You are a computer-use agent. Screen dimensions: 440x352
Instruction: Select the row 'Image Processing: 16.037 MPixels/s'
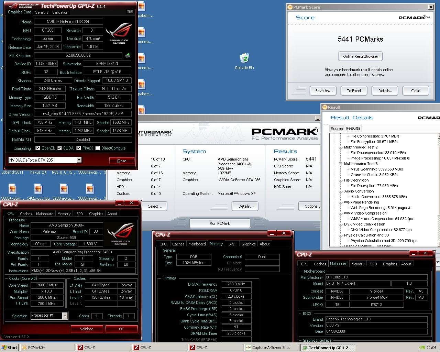click(380, 158)
